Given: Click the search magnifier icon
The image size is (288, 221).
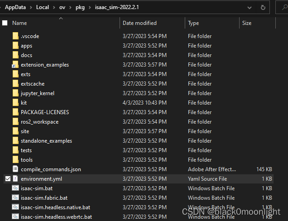Looking at the screenshot, I should point(284,7).
